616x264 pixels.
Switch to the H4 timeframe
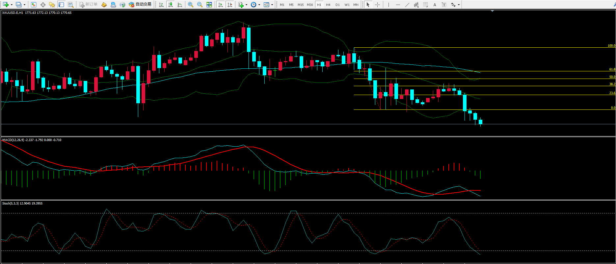[328, 5]
